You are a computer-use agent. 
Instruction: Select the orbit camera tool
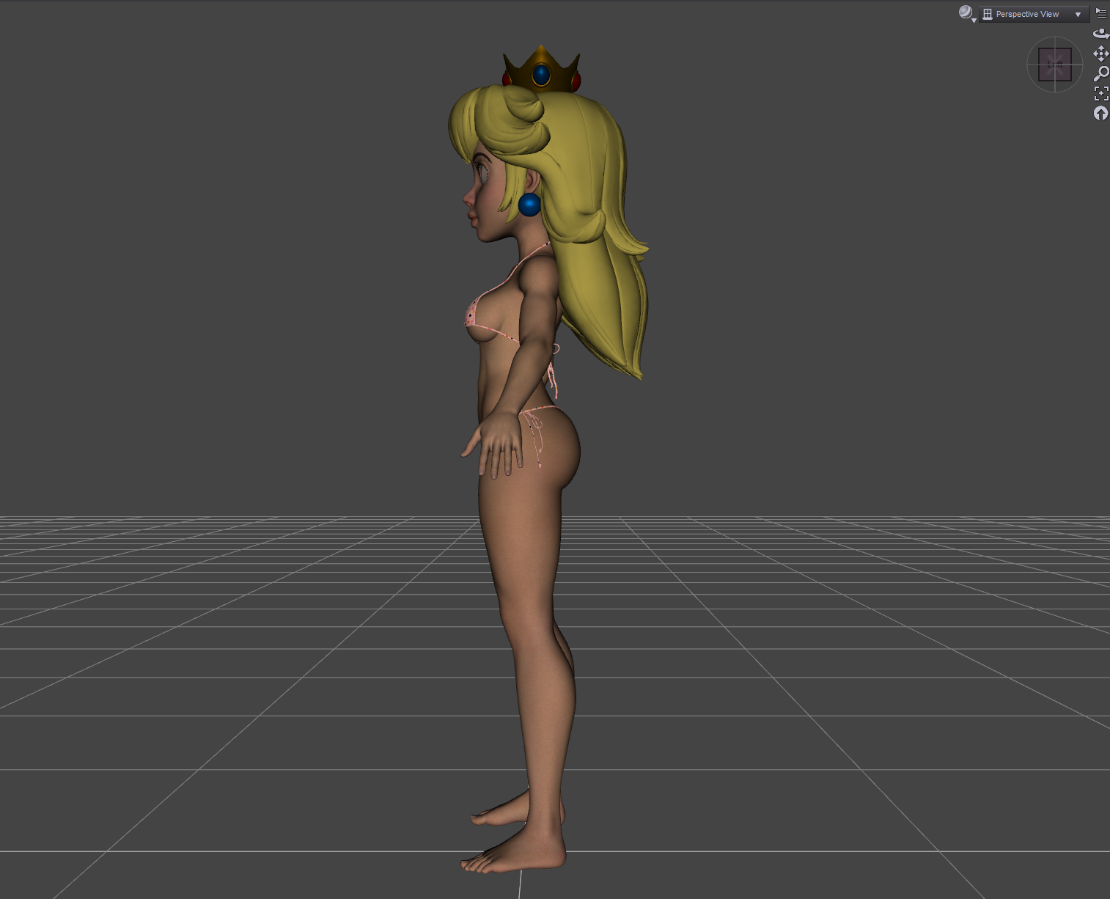pos(1100,33)
